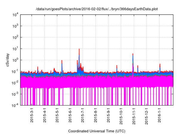Image resolution: width=191 pixels, height=134 pixels.
Task: Click the 2015-4-1 date label
Action: (44, 115)
